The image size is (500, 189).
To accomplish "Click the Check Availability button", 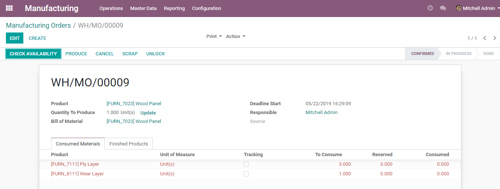I will tap(33, 54).
